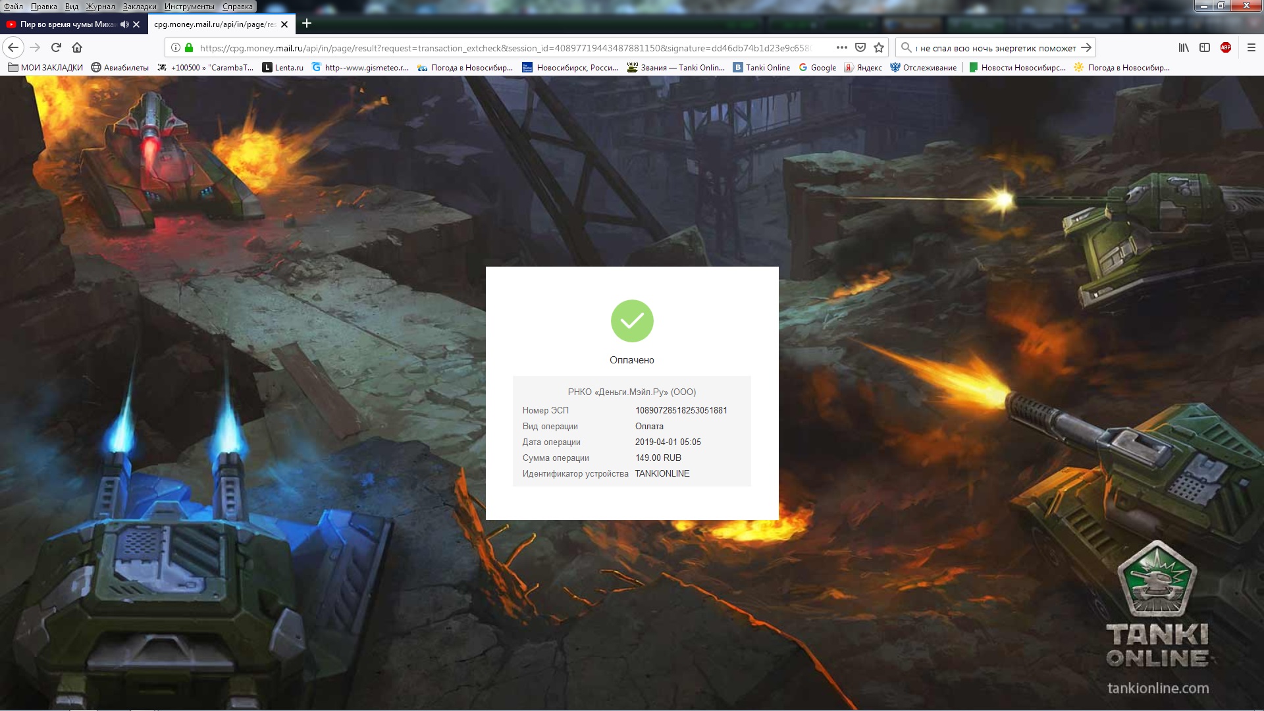1264x711 pixels.
Task: Toggle the browser sidebar
Action: [x=1205, y=47]
